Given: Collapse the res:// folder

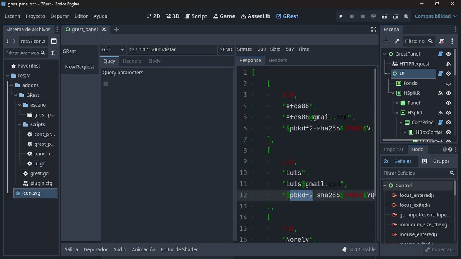Looking at the screenshot, I should [8, 76].
